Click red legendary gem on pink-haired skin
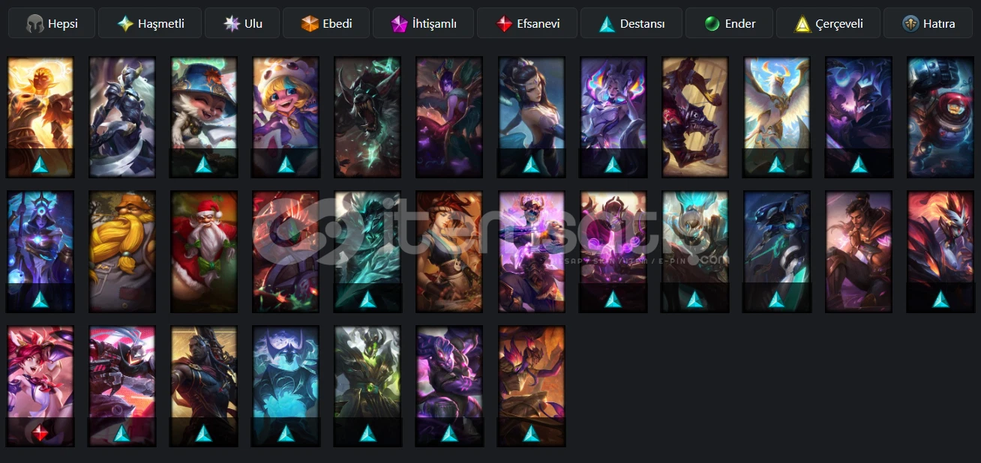981x463 pixels. pyautogui.click(x=40, y=433)
